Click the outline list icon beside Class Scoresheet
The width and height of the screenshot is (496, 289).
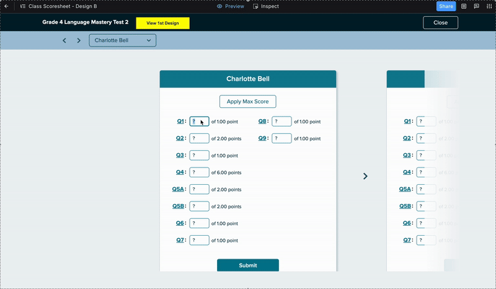click(22, 6)
